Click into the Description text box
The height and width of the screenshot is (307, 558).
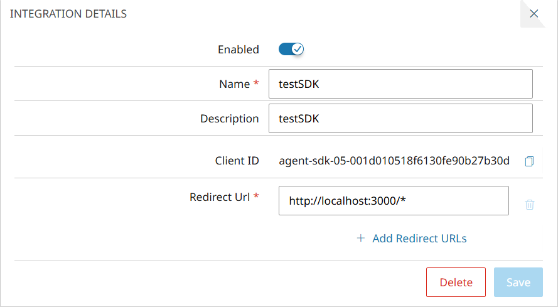(x=400, y=118)
